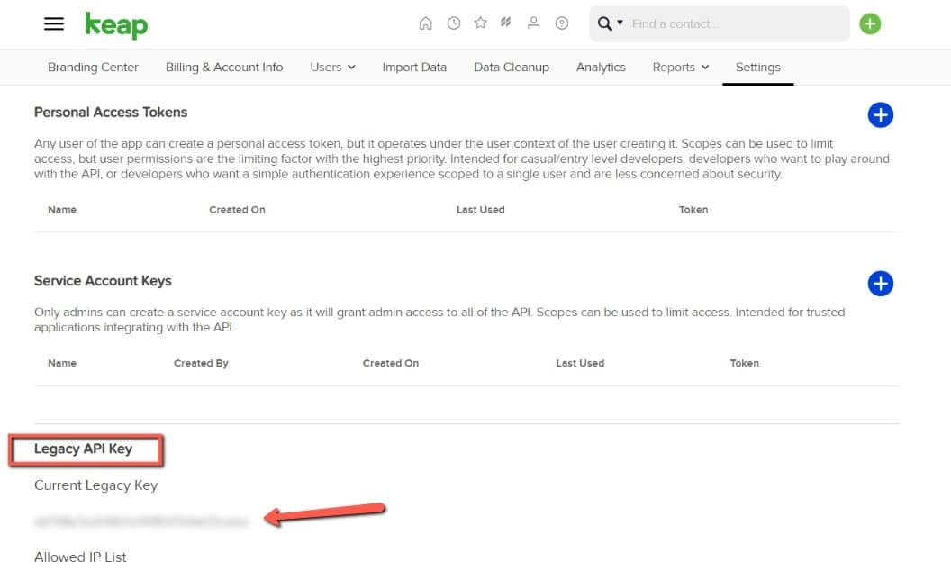This screenshot has height=580, width=951.
Task: Click the green plus button in the header
Action: [869, 23]
